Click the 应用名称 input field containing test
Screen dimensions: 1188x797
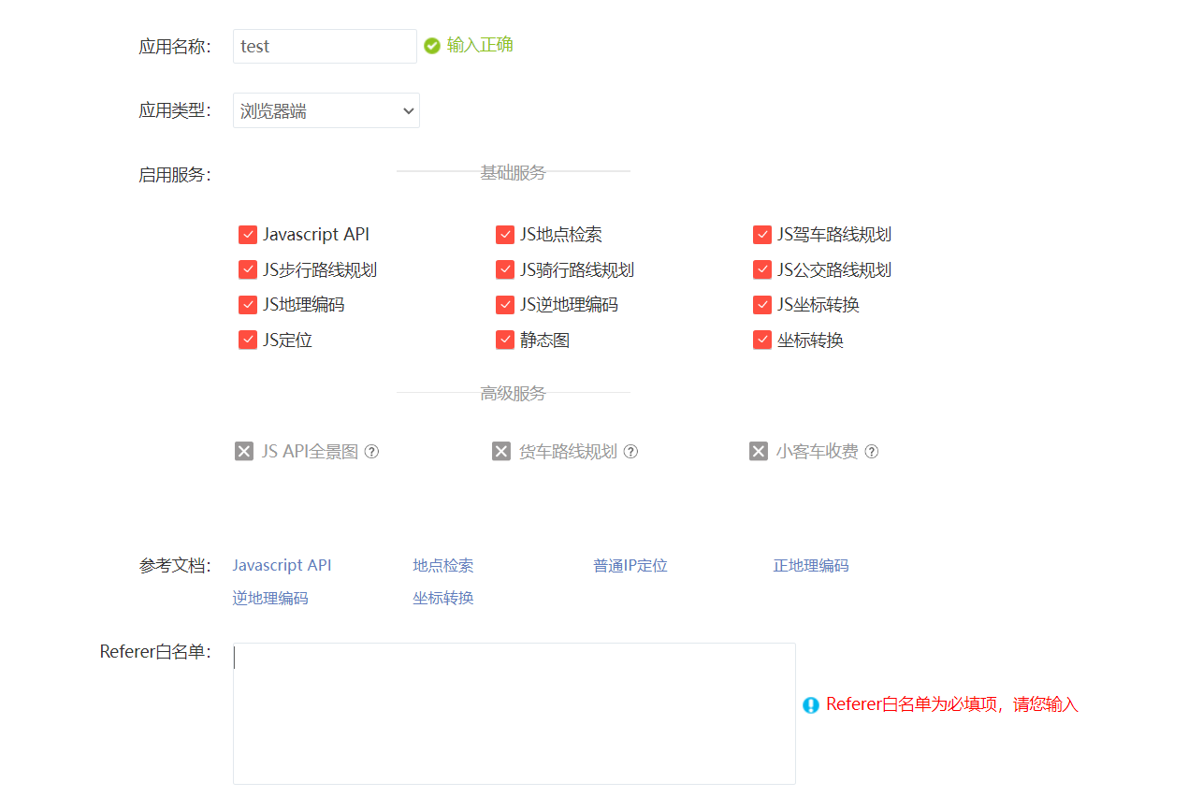tap(325, 46)
